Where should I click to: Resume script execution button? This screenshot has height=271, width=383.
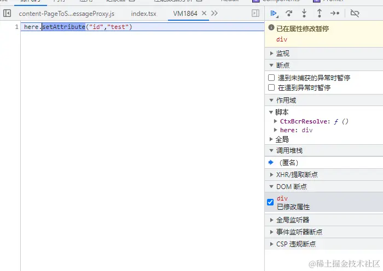tap(274, 14)
